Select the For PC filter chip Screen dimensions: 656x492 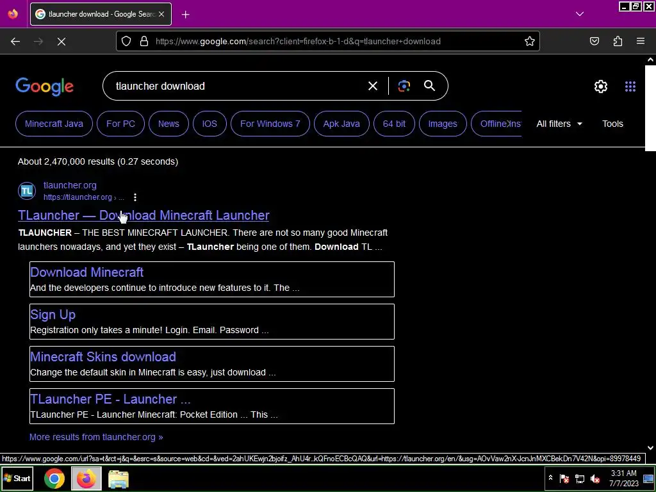pyautogui.click(x=120, y=124)
